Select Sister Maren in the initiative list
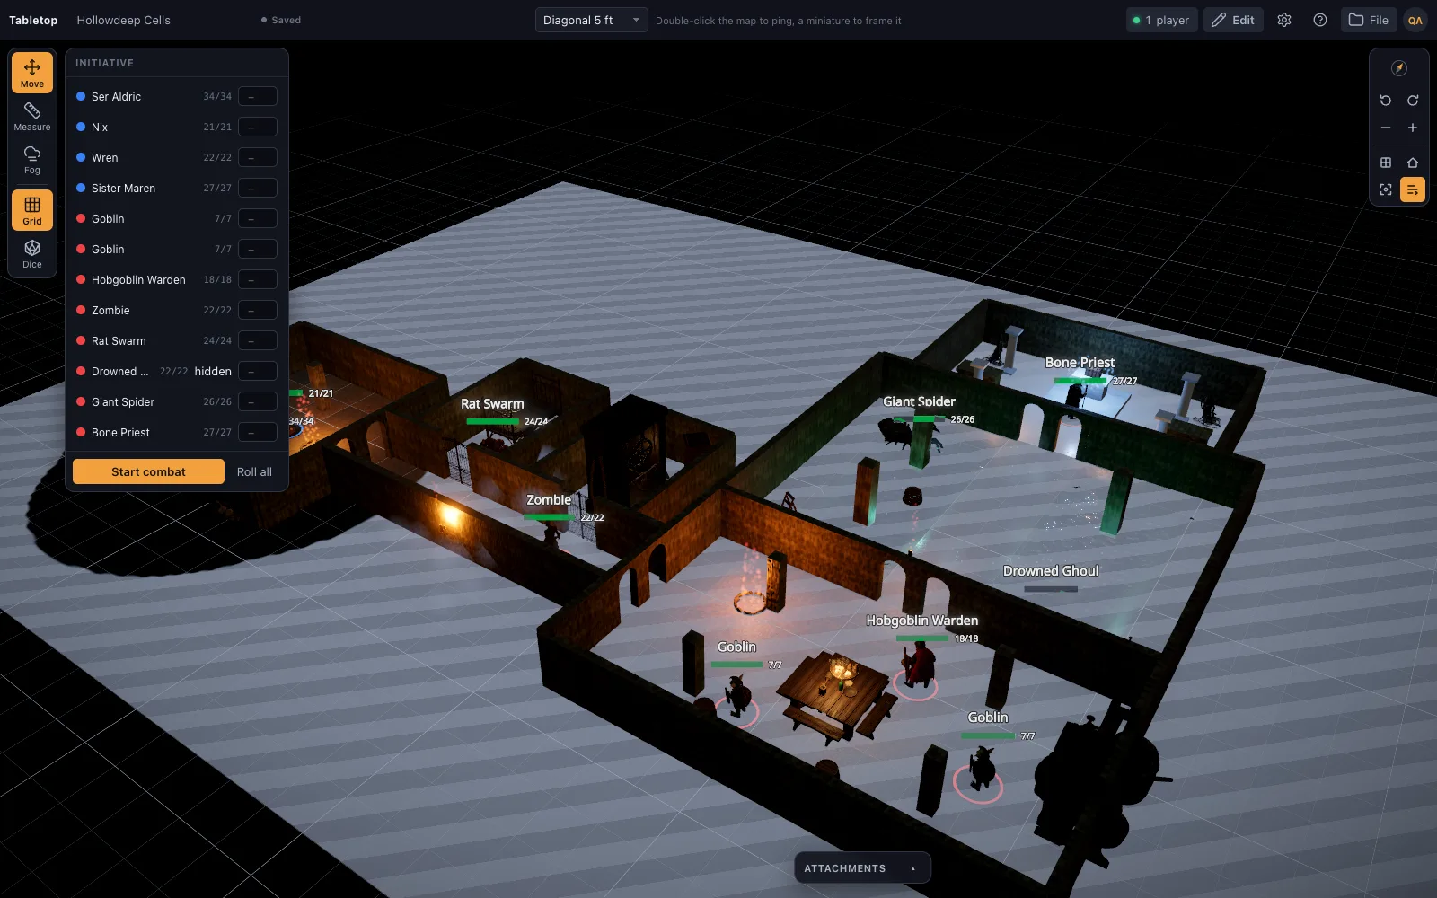 [x=177, y=188]
